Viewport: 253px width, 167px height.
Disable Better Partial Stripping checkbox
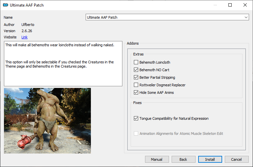tap(136, 77)
